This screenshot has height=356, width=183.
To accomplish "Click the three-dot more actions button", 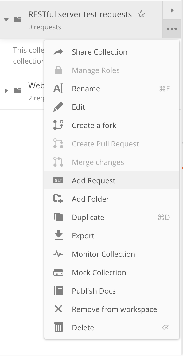I will coord(172,29).
